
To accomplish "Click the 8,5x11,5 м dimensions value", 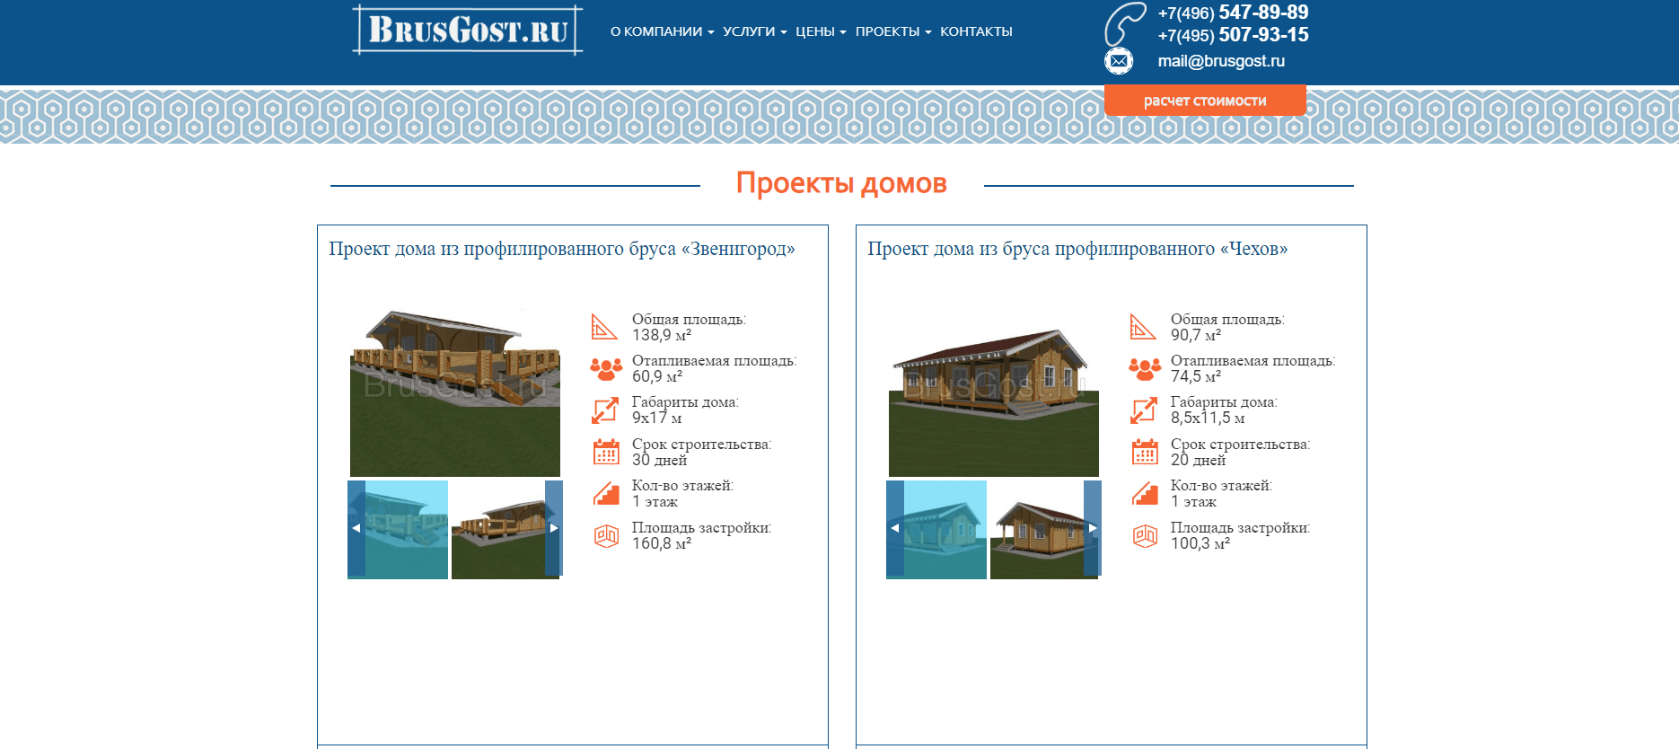I will (x=1208, y=419).
